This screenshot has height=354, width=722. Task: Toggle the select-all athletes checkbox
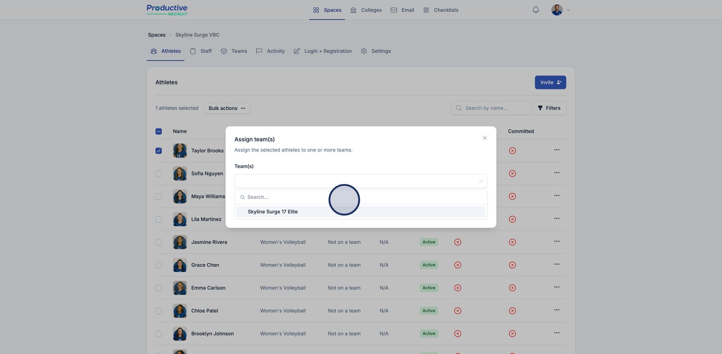(159, 131)
